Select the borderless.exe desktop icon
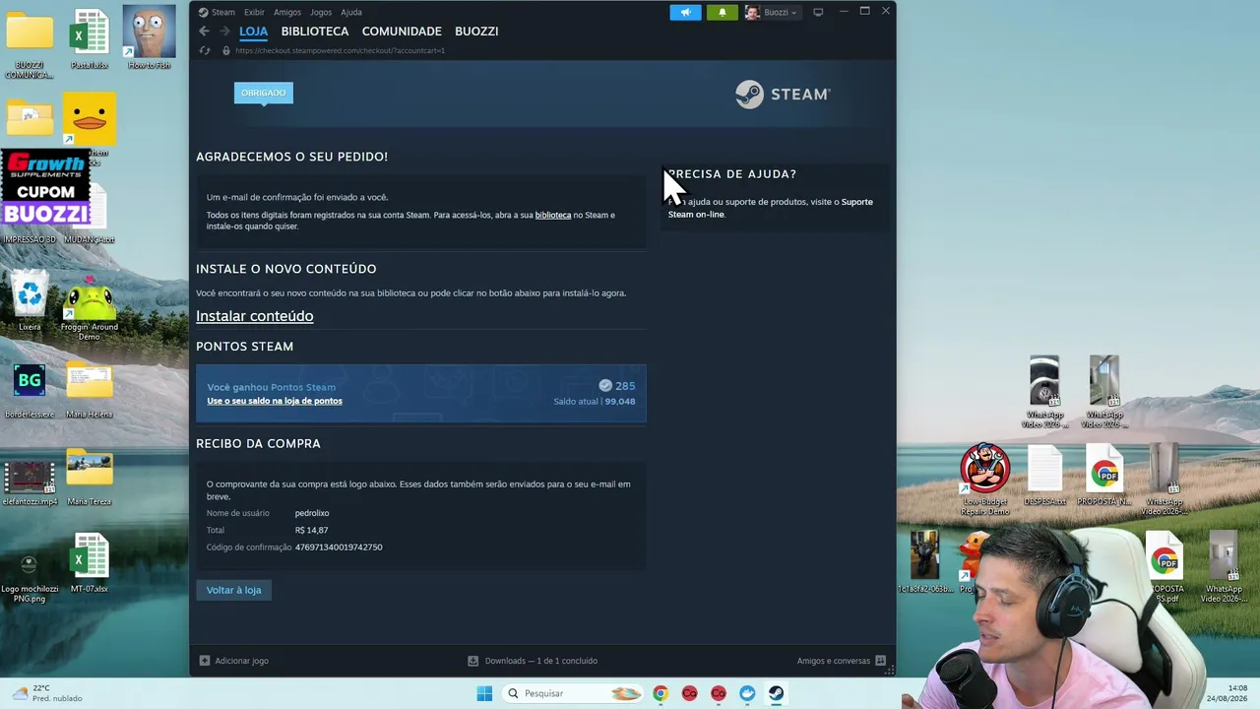The height and width of the screenshot is (709, 1260). pos(30,391)
